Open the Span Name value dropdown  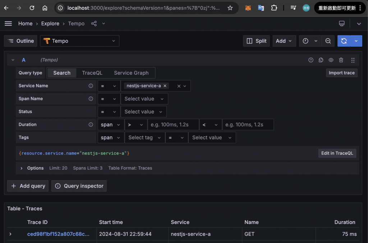point(144,99)
